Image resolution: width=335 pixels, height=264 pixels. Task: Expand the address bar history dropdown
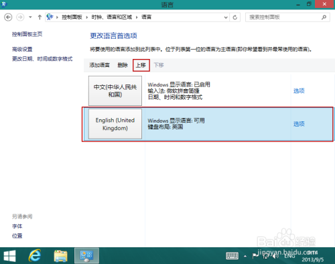click(226, 17)
